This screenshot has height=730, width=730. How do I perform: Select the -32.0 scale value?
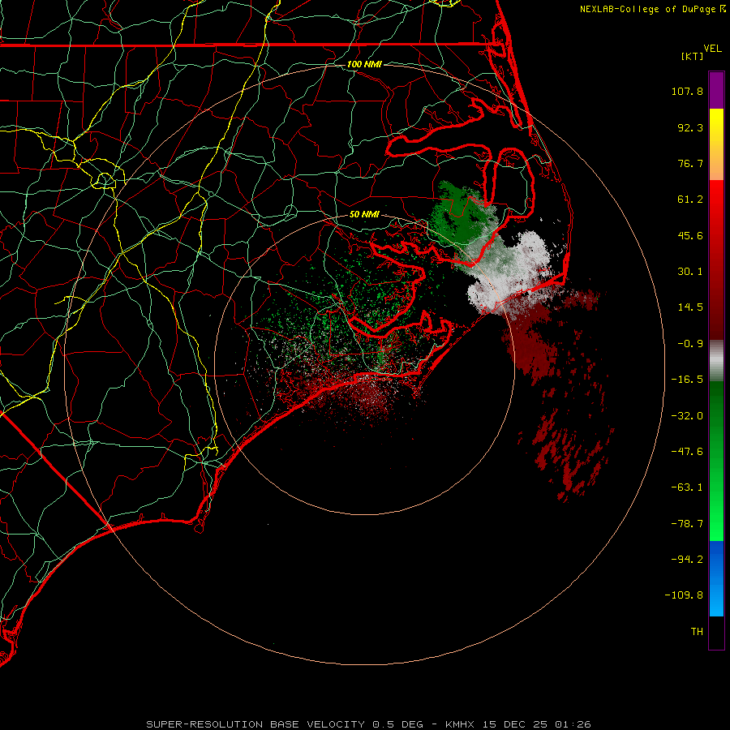(687, 416)
